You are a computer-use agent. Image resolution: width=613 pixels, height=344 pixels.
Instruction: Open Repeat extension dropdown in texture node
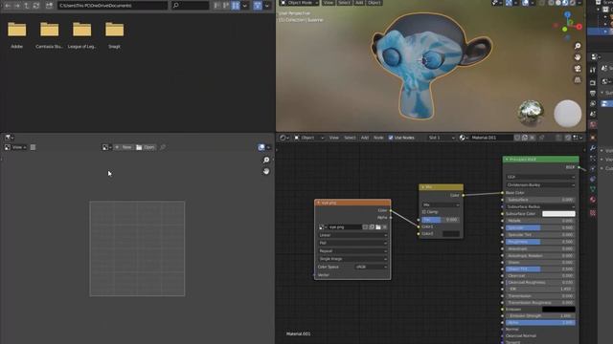point(352,250)
